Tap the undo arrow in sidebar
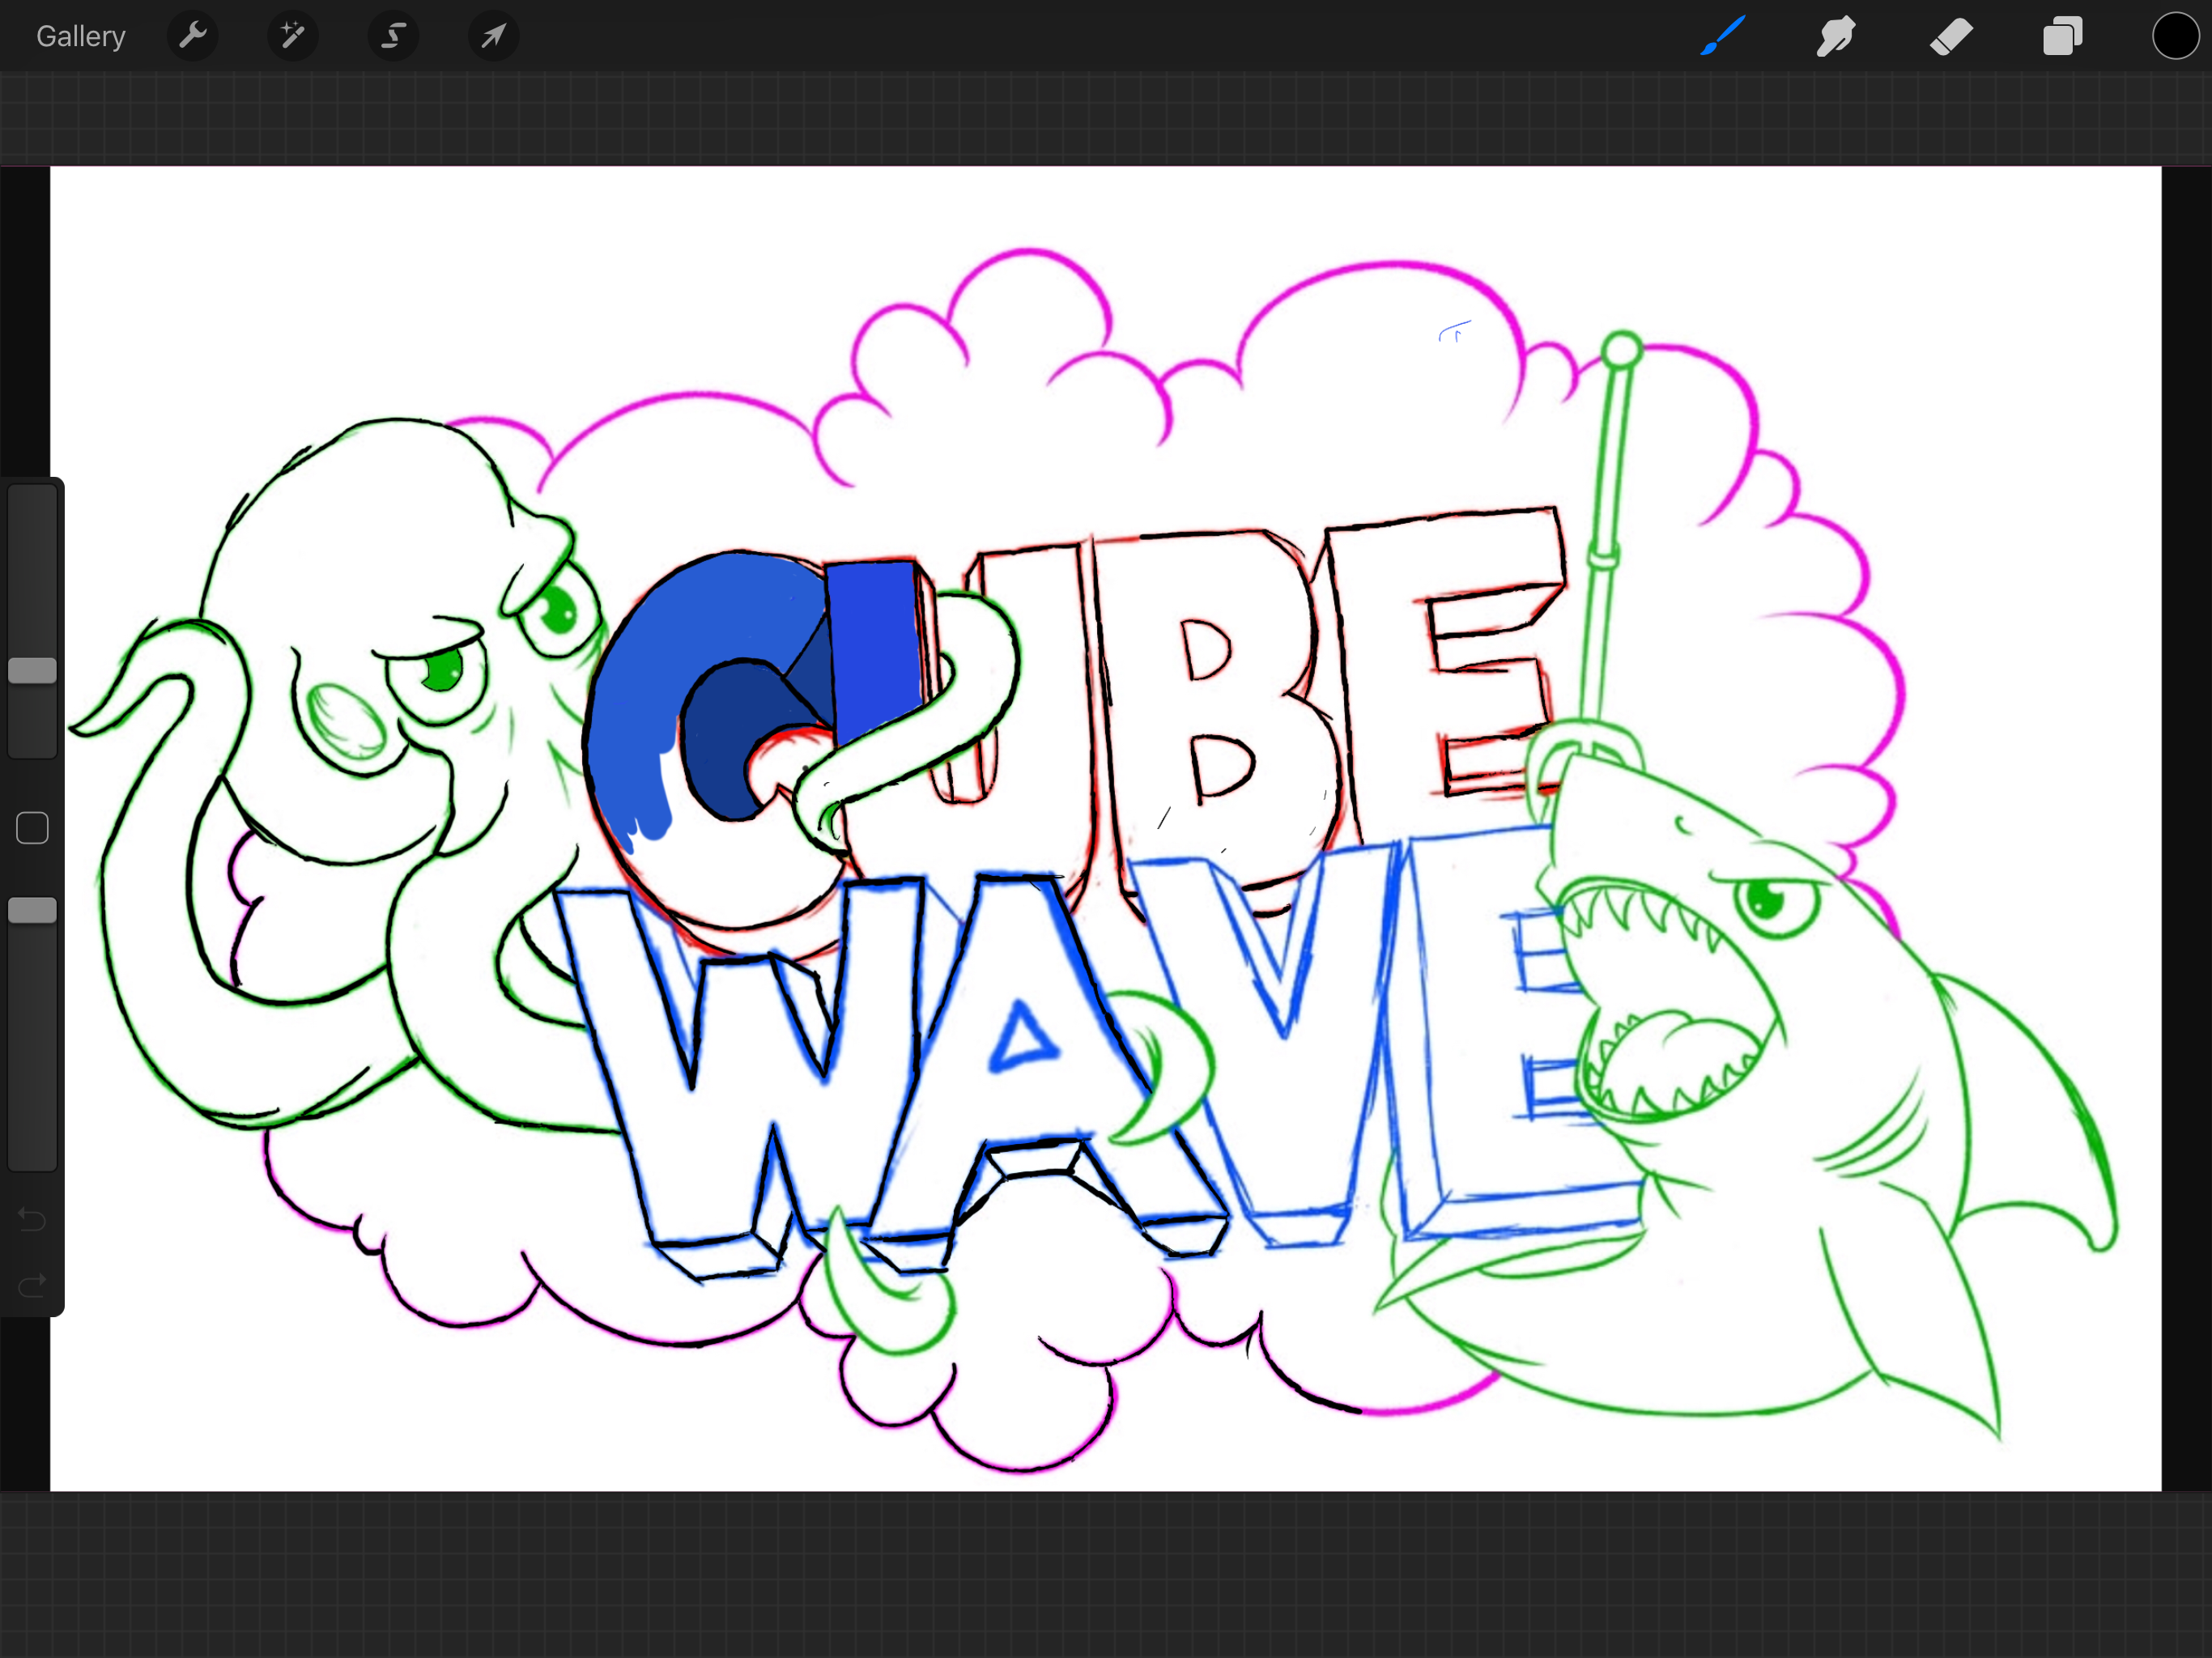Screen dimensions: 2212x1658 click(32, 1219)
